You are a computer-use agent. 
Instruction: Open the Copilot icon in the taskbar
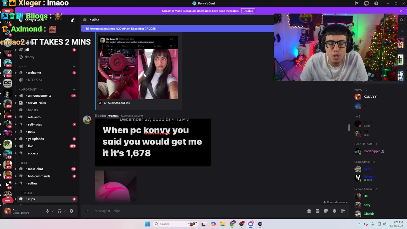point(213,224)
